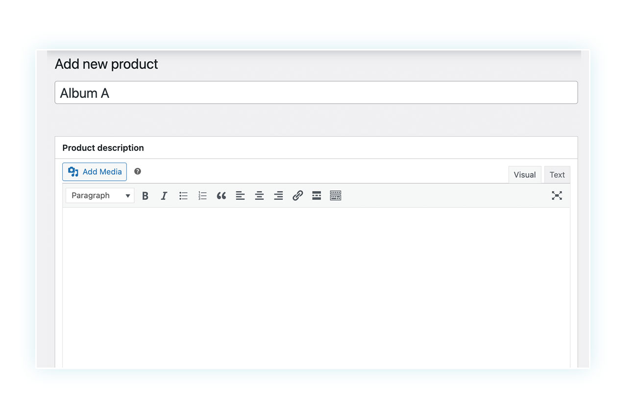Open the Paragraph format dropdown
Image resolution: width=637 pixels, height=419 pixels.
(x=100, y=196)
